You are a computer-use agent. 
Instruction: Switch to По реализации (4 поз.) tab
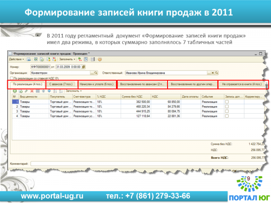(x=28, y=84)
